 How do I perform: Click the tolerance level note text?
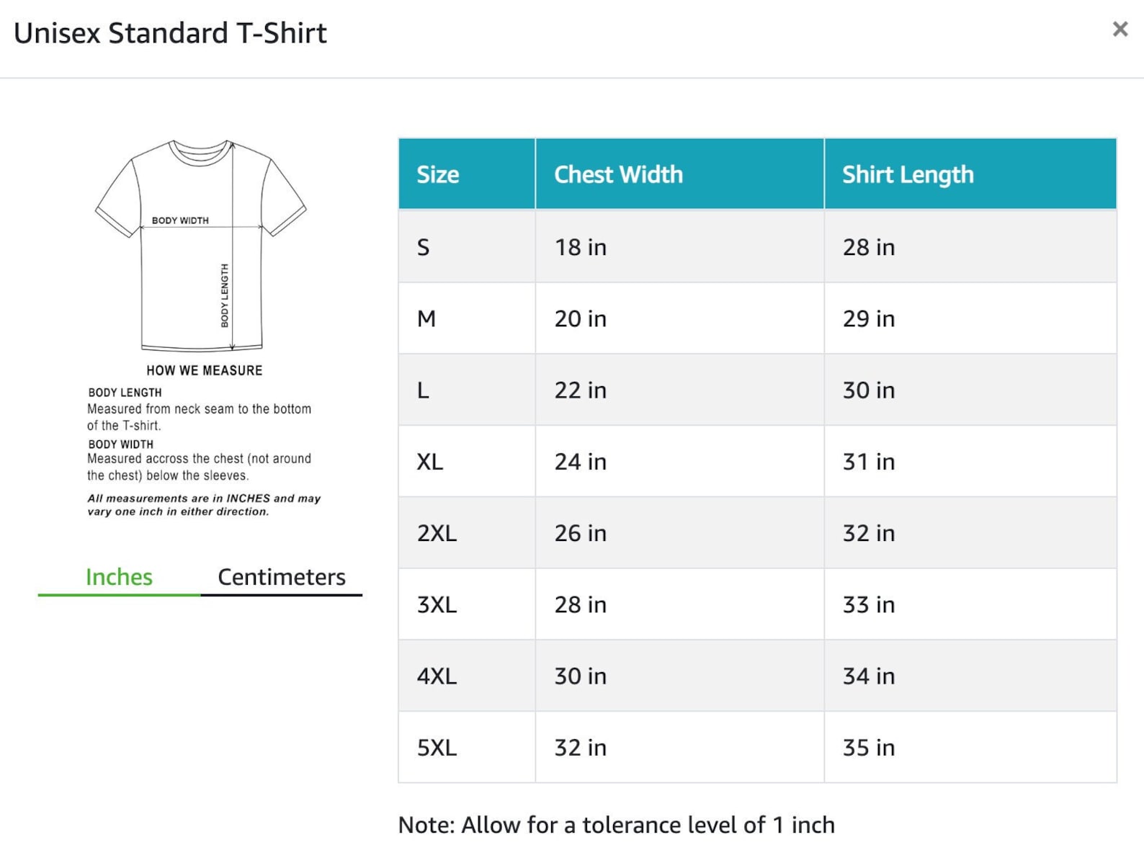(x=616, y=825)
